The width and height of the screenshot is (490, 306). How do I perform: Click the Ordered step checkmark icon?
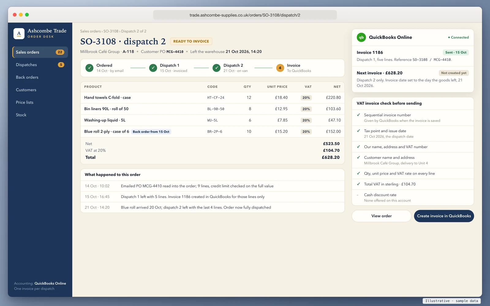click(89, 68)
